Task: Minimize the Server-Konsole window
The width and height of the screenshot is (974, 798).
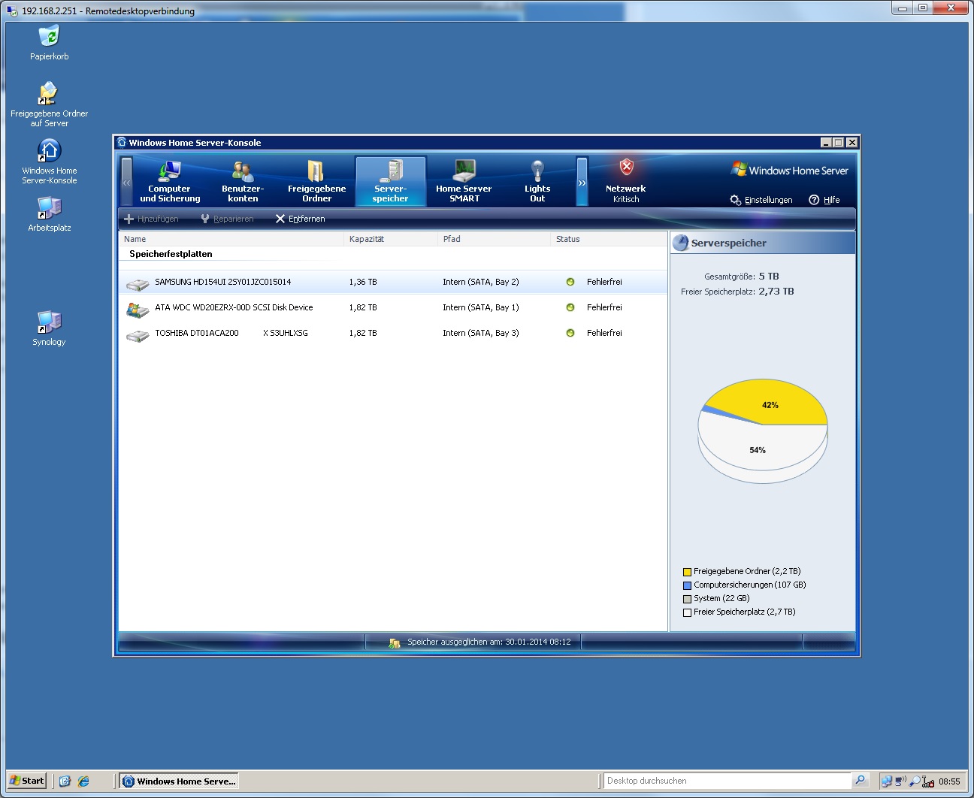Action: pos(826,143)
